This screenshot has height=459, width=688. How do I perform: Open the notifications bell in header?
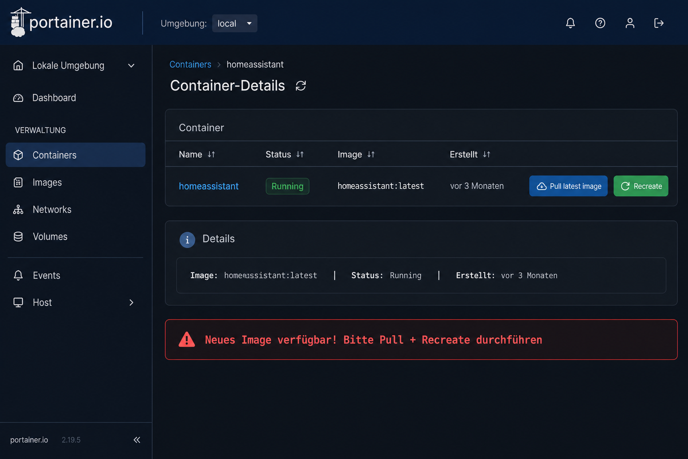pyautogui.click(x=570, y=23)
